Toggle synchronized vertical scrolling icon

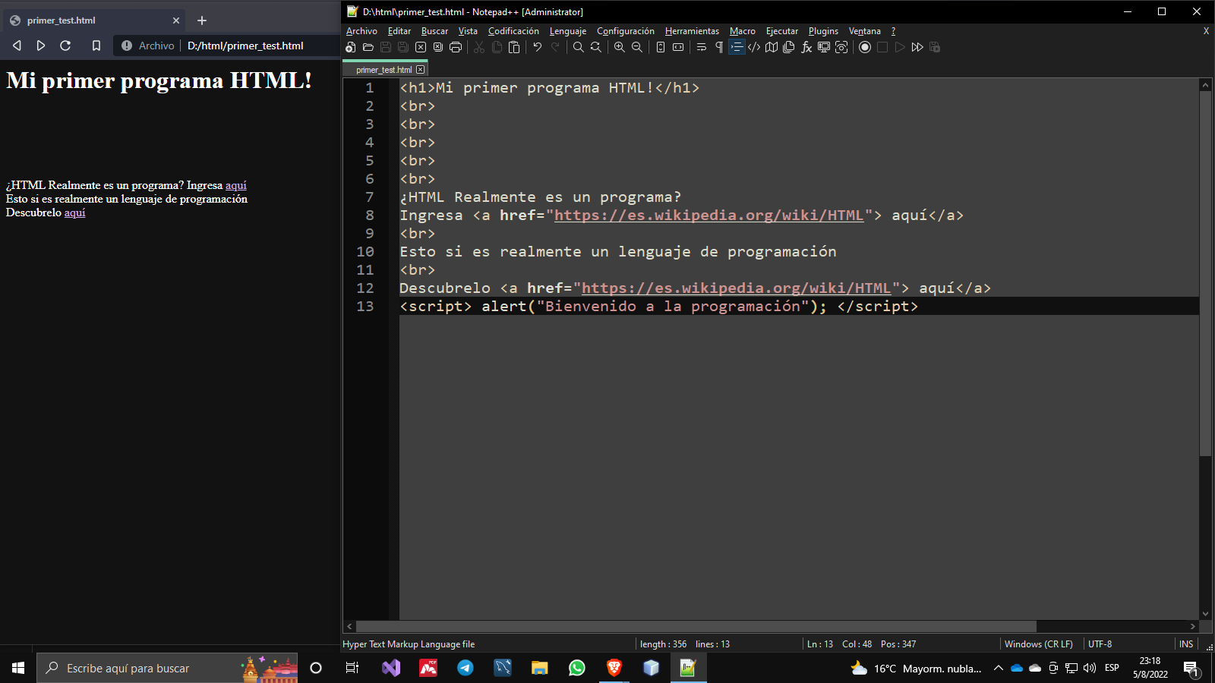(x=661, y=47)
